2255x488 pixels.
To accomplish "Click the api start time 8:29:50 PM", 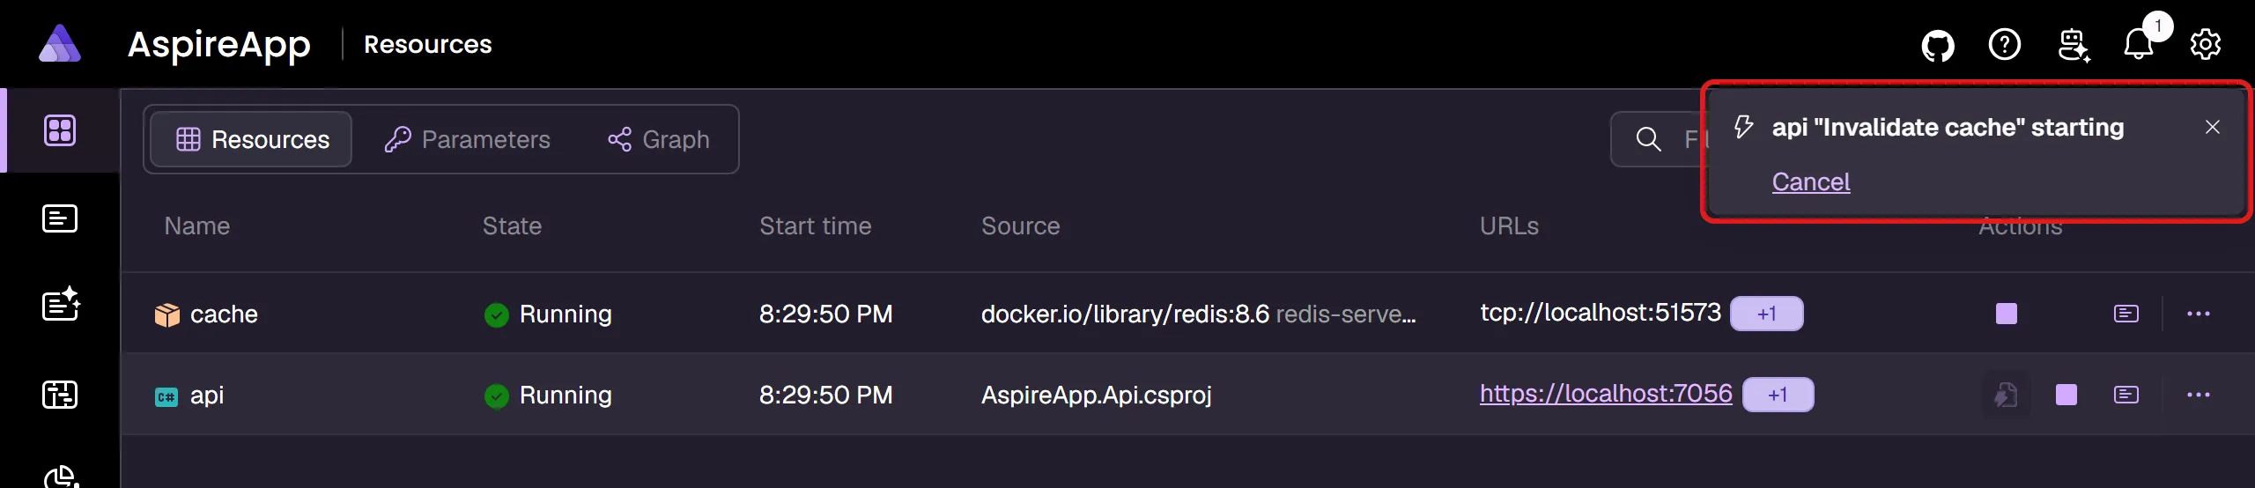I will 826,395.
